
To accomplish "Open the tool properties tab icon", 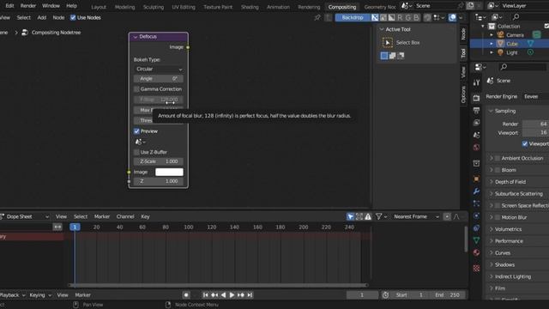I will (x=476, y=82).
